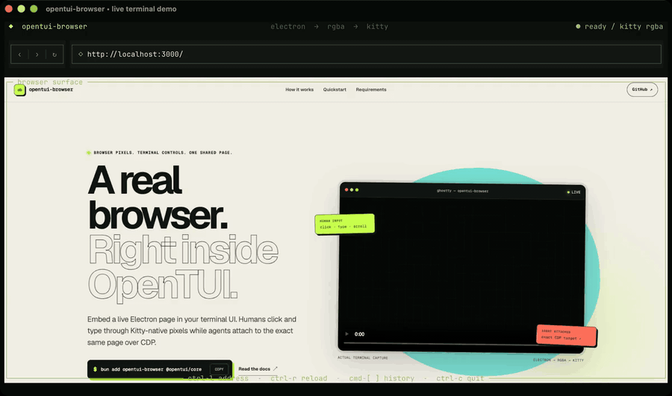Viewport: 672px width, 396px height.
Task: Click the diamond icon beside opentui-browser title
Action: [11, 26]
